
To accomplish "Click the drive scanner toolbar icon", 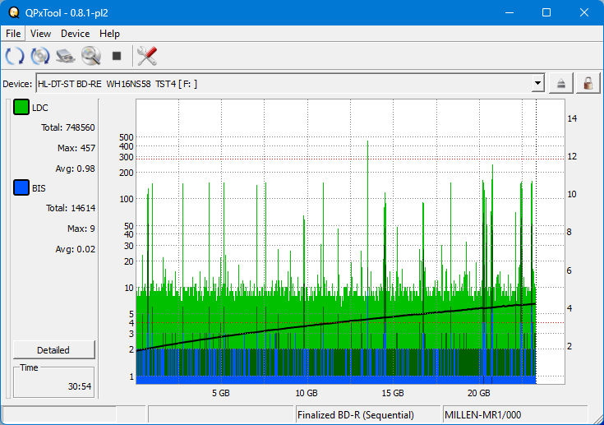I will [x=66, y=56].
